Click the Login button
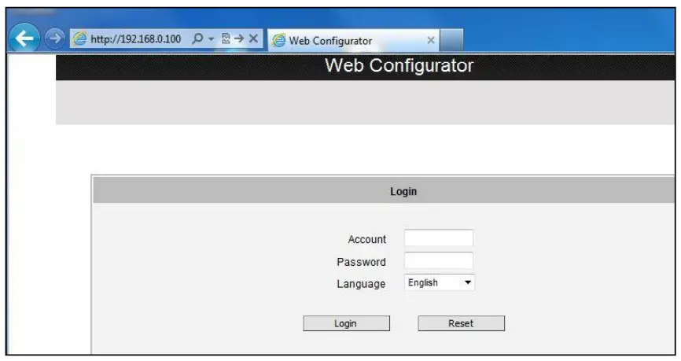 click(x=346, y=323)
